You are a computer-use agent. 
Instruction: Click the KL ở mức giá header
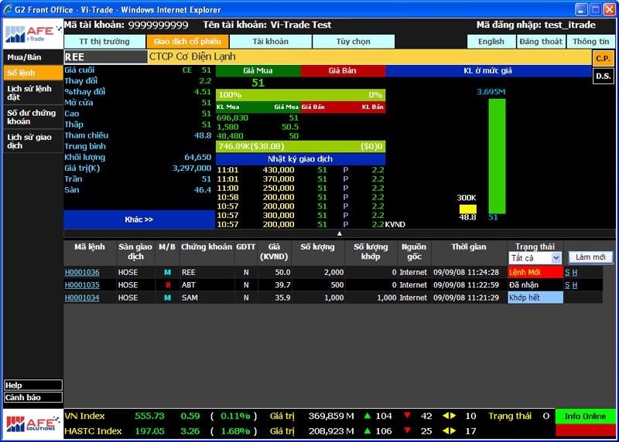pos(488,70)
